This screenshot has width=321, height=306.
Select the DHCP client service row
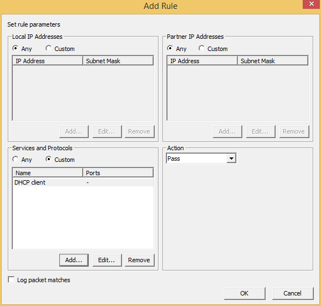[83, 182]
